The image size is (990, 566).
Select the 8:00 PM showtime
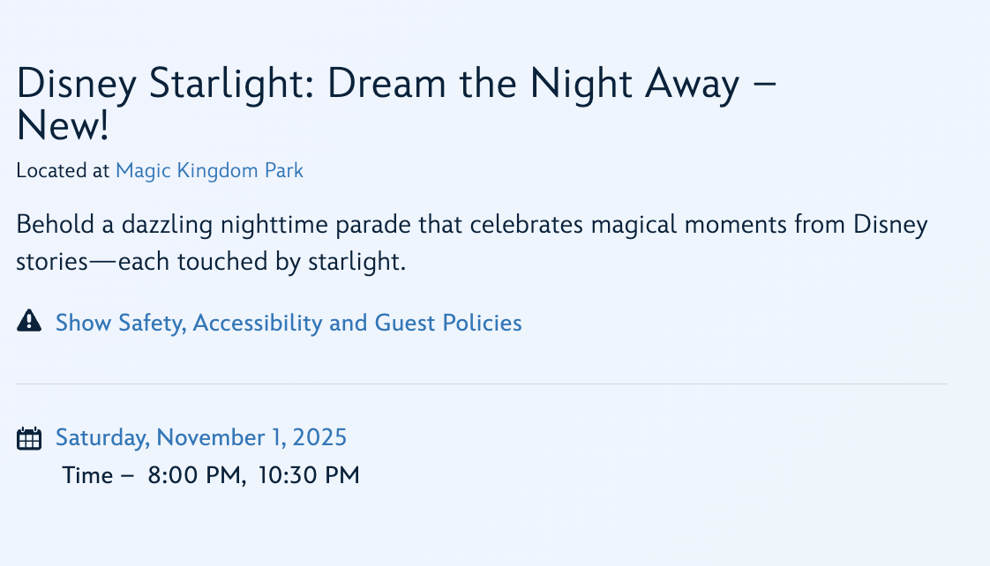click(194, 476)
